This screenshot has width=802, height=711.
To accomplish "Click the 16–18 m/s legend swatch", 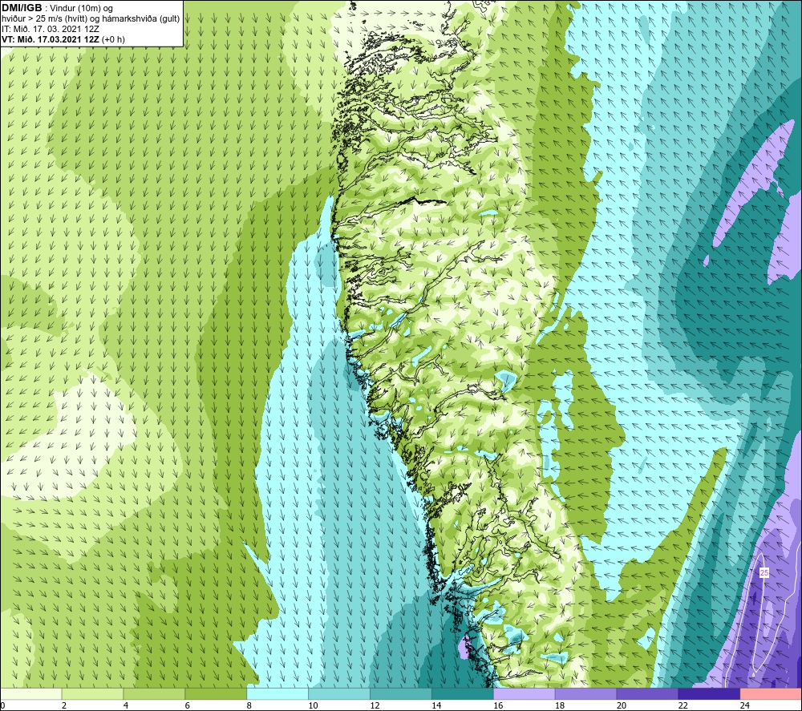I will point(525,693).
